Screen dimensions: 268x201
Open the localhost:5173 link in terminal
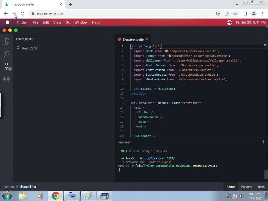pyautogui.click(x=157, y=158)
